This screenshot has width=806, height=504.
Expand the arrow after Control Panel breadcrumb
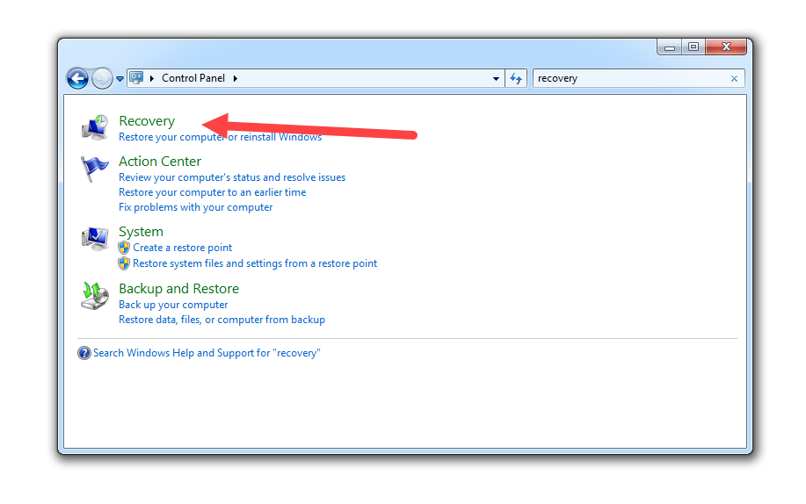[236, 78]
